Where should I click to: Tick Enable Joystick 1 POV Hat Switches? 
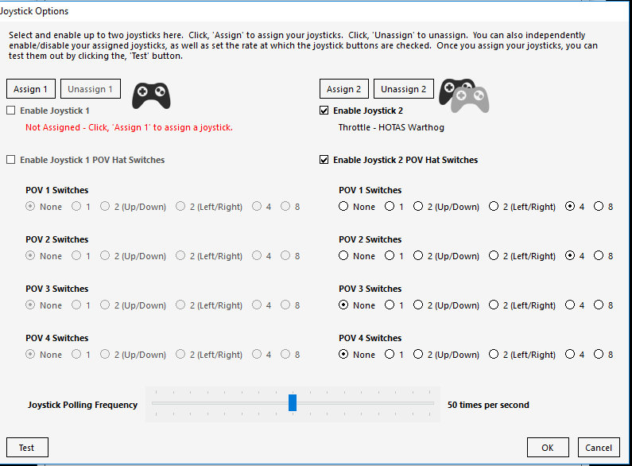click(x=11, y=160)
